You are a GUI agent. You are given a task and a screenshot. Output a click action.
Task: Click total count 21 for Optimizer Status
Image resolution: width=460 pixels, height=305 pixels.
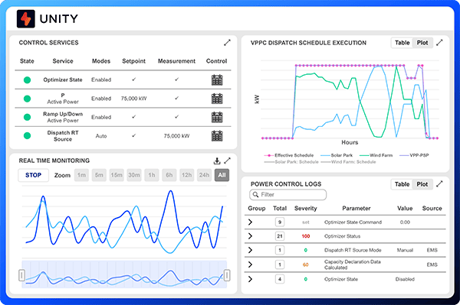[x=280, y=236]
